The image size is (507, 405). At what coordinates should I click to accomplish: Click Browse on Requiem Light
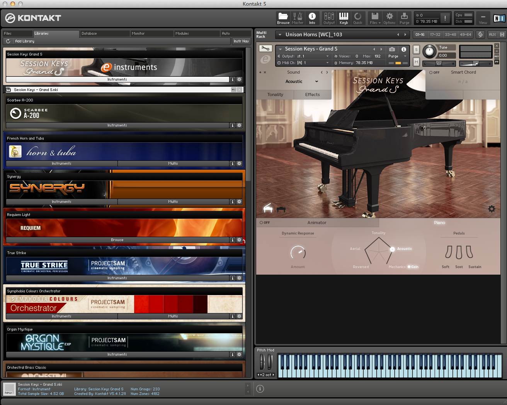coord(117,240)
